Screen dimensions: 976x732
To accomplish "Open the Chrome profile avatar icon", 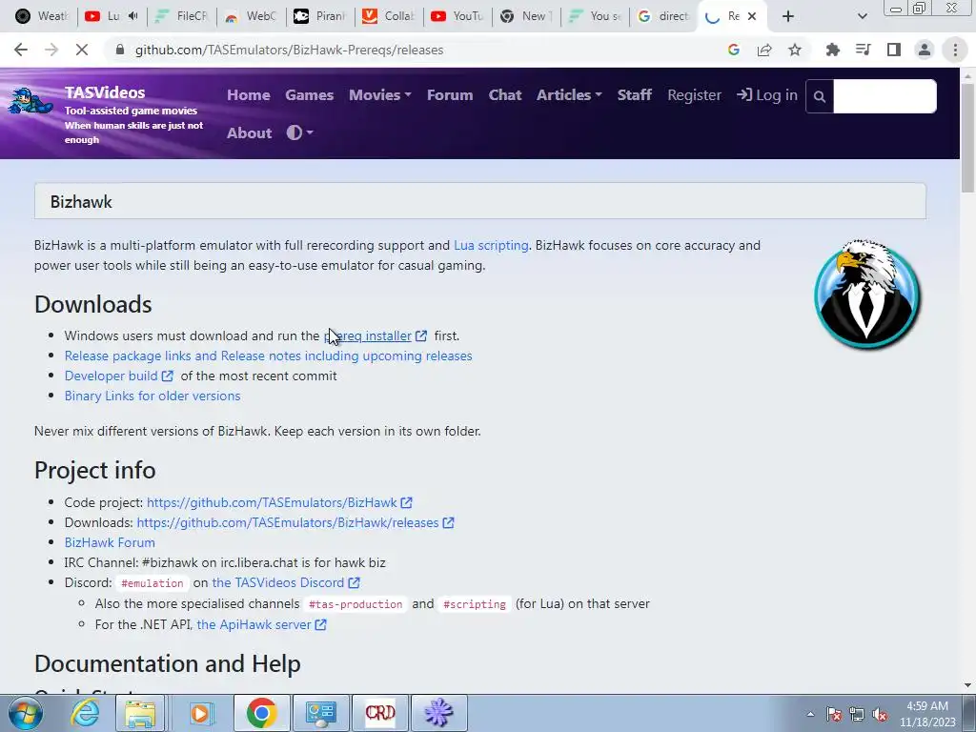I will click(925, 50).
